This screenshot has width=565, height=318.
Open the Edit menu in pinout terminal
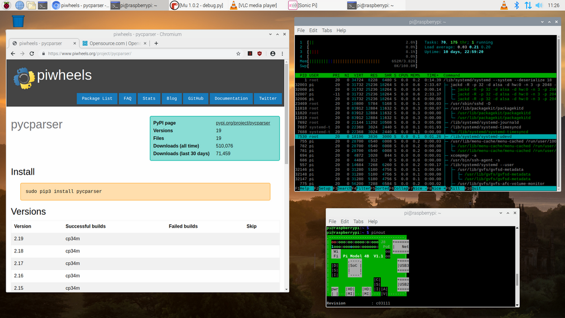click(345, 221)
